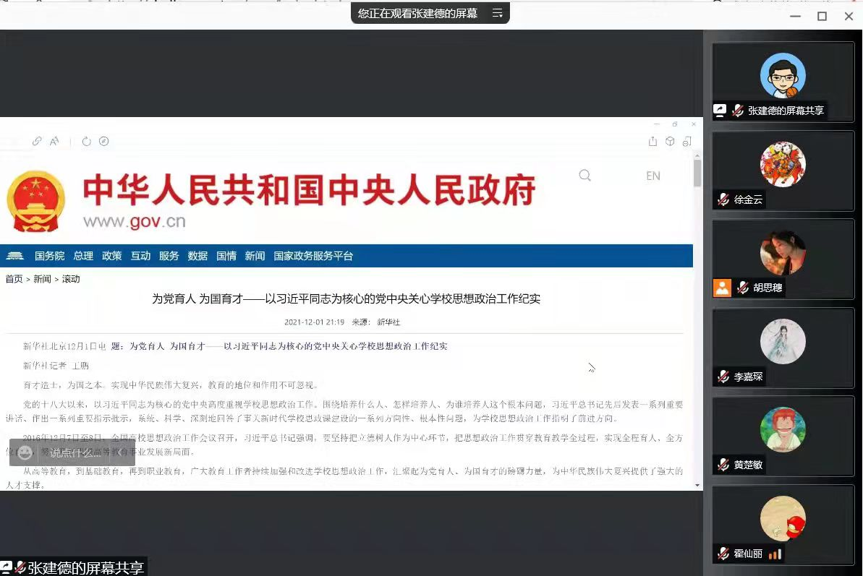Click the emoji smiley icon in chat box
863x576 pixels.
pyautogui.click(x=25, y=452)
